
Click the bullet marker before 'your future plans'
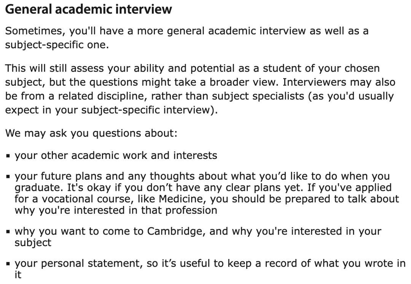8,177
